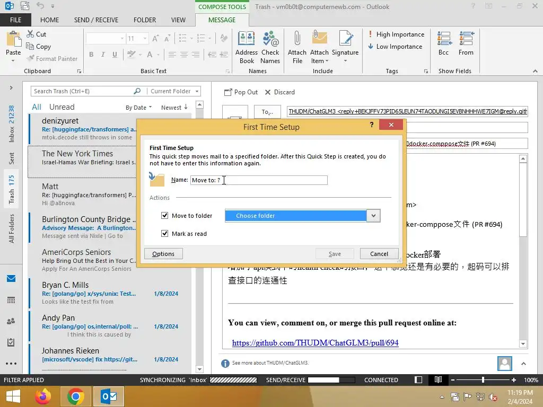Switch to SEND / RECEIVE tab

coord(96,20)
